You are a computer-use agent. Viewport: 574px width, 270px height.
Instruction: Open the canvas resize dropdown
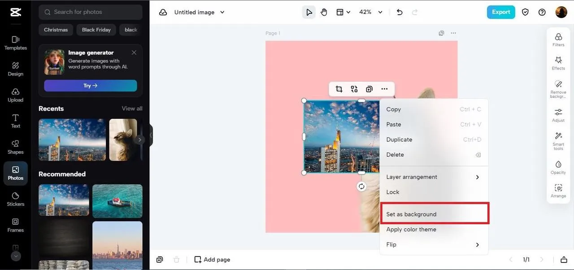[x=343, y=12]
